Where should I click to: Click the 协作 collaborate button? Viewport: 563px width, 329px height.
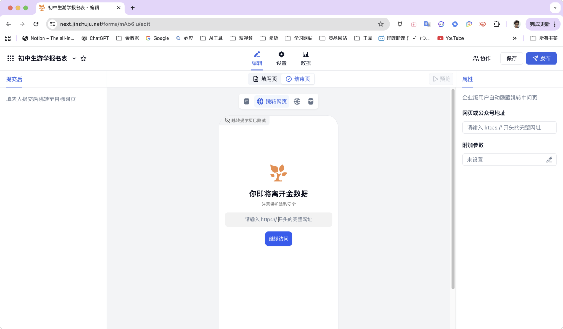pos(482,58)
